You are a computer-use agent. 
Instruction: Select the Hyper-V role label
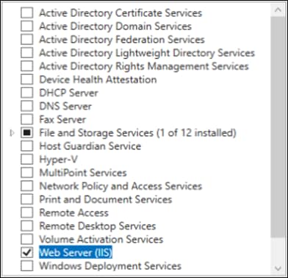[x=58, y=160]
